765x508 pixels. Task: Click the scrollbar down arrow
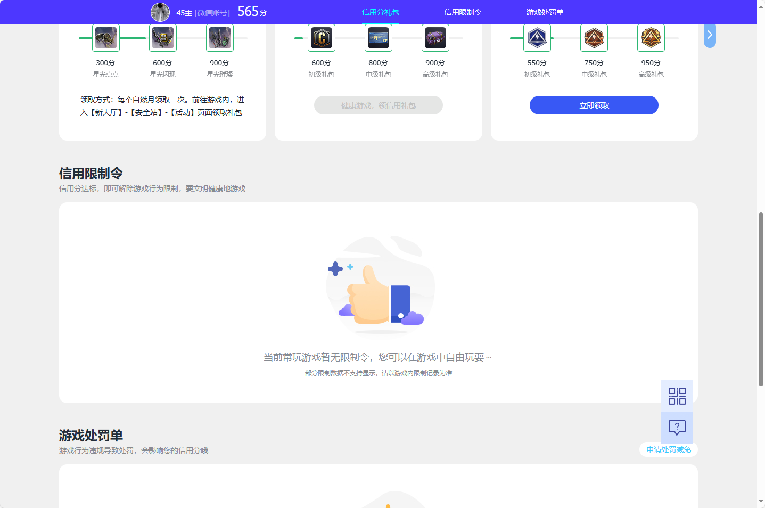[x=761, y=502]
